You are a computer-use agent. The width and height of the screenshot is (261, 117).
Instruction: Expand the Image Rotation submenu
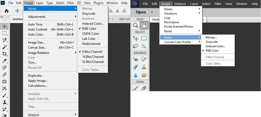point(51,53)
